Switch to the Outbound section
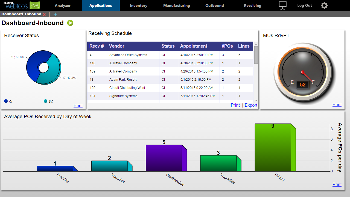The height and width of the screenshot is (197, 350). point(214,5)
